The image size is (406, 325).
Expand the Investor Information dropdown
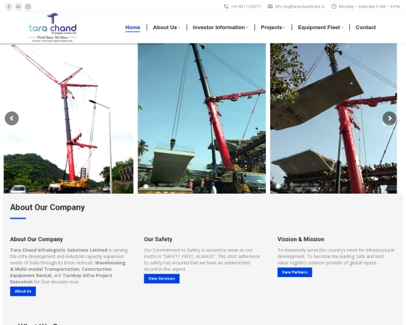click(220, 28)
